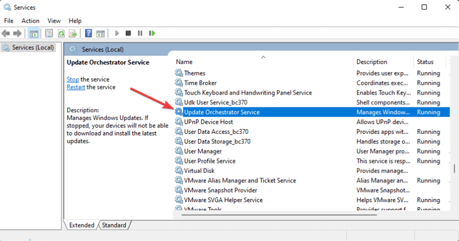Click the Start Service play icon
Screen dimensions: 459x241
click(117, 33)
